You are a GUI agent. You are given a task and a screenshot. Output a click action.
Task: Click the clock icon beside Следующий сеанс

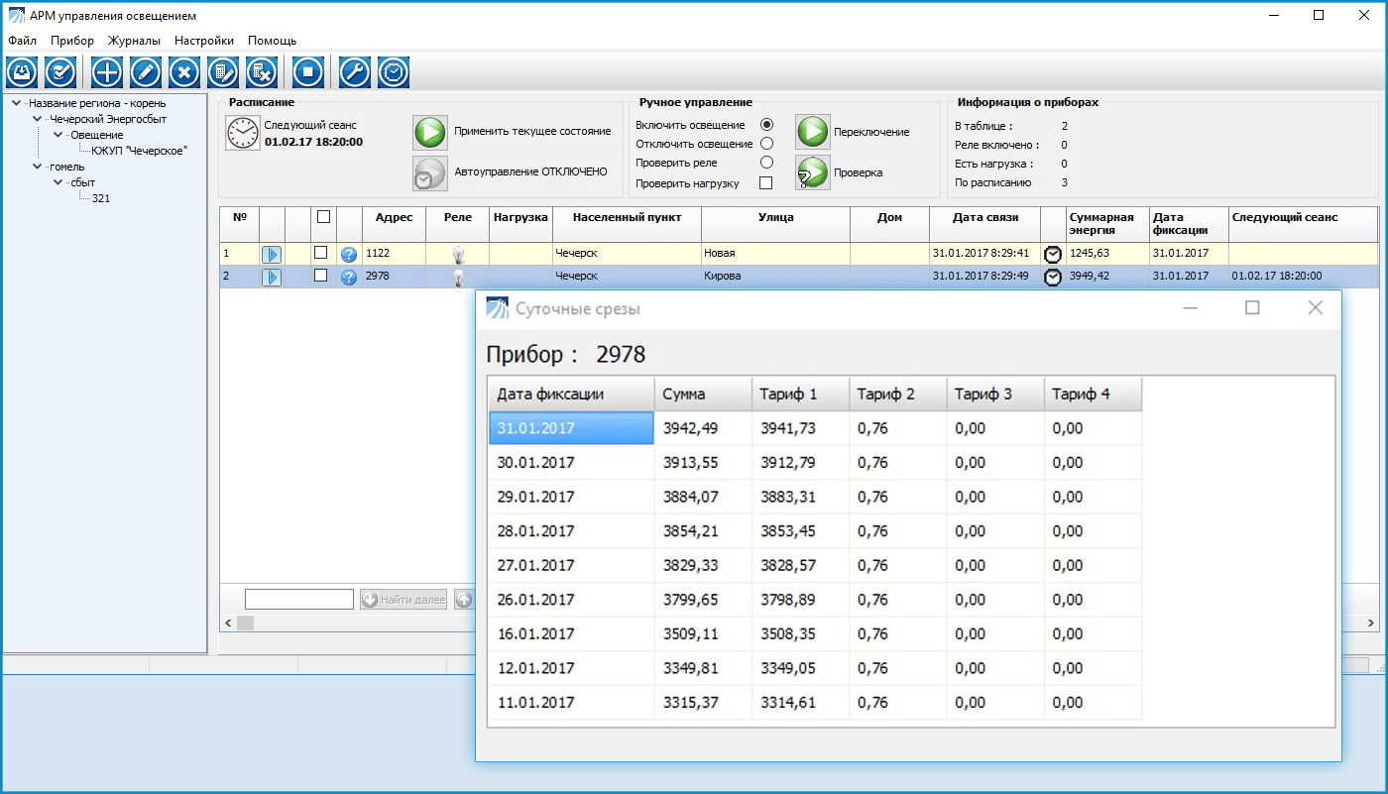[x=242, y=133]
